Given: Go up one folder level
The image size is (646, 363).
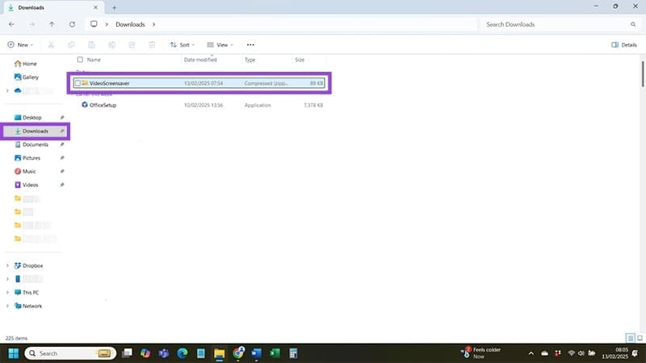Looking at the screenshot, I should click(52, 24).
